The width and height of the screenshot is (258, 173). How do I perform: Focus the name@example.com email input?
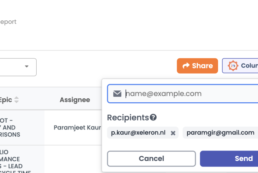coord(189,94)
